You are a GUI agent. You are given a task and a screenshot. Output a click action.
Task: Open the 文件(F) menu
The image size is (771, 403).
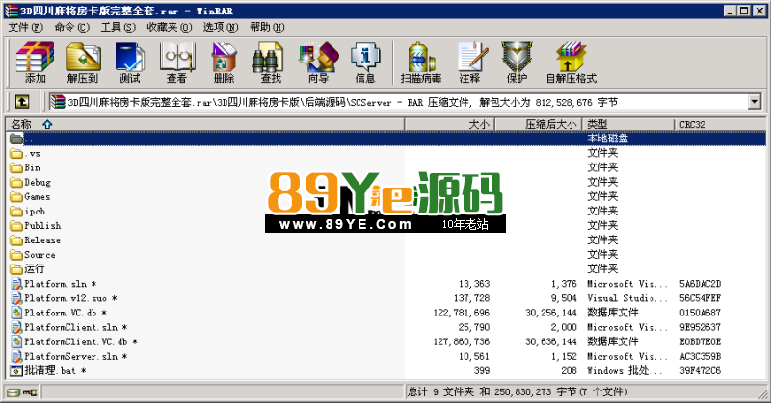point(26,27)
